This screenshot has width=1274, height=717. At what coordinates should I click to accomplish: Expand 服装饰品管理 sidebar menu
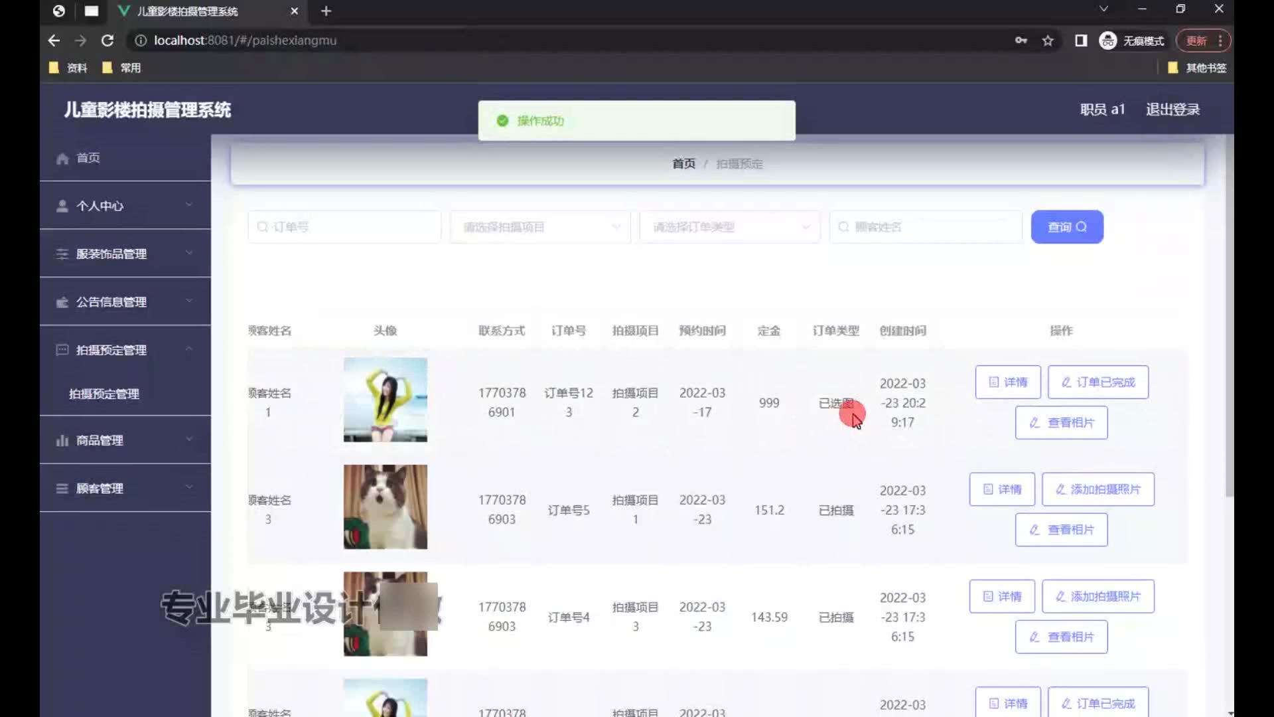125,254
